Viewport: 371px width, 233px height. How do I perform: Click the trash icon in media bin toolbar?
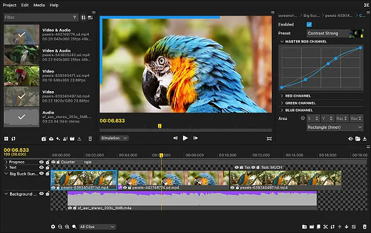[90, 139]
